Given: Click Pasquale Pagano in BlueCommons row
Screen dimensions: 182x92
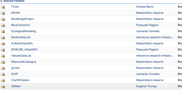Looking at the screenshot, I should [147, 25].
